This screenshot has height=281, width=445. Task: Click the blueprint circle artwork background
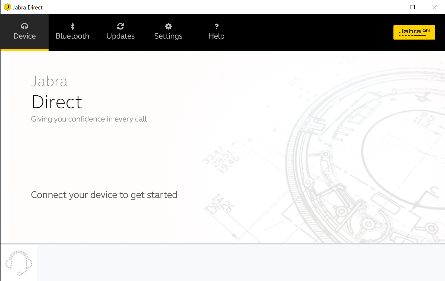pyautogui.click(x=366, y=149)
